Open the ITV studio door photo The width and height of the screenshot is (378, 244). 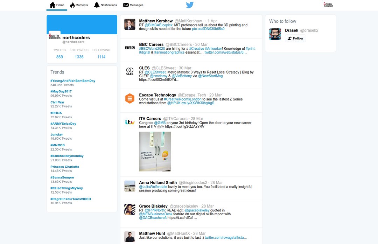click(x=155, y=152)
